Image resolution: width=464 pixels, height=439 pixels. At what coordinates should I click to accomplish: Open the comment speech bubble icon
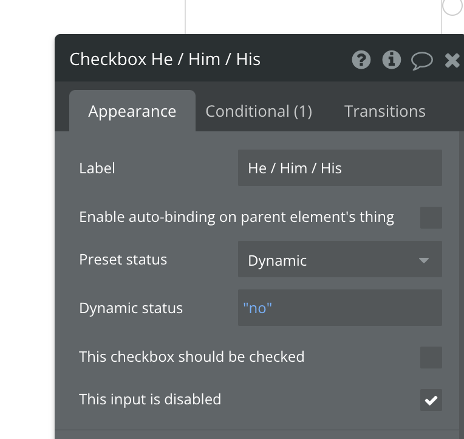point(422,60)
